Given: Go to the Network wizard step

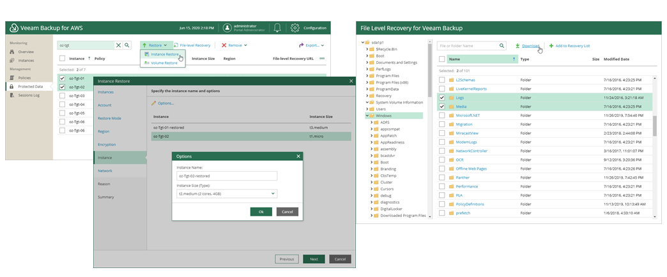Looking at the screenshot, I should point(105,171).
